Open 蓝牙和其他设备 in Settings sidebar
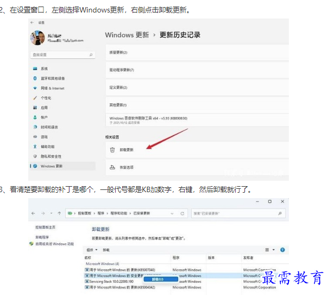 pyautogui.click(x=53, y=78)
